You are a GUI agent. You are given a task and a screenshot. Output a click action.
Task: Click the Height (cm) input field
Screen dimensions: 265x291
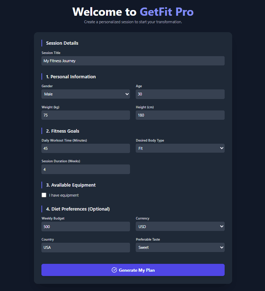pos(180,115)
